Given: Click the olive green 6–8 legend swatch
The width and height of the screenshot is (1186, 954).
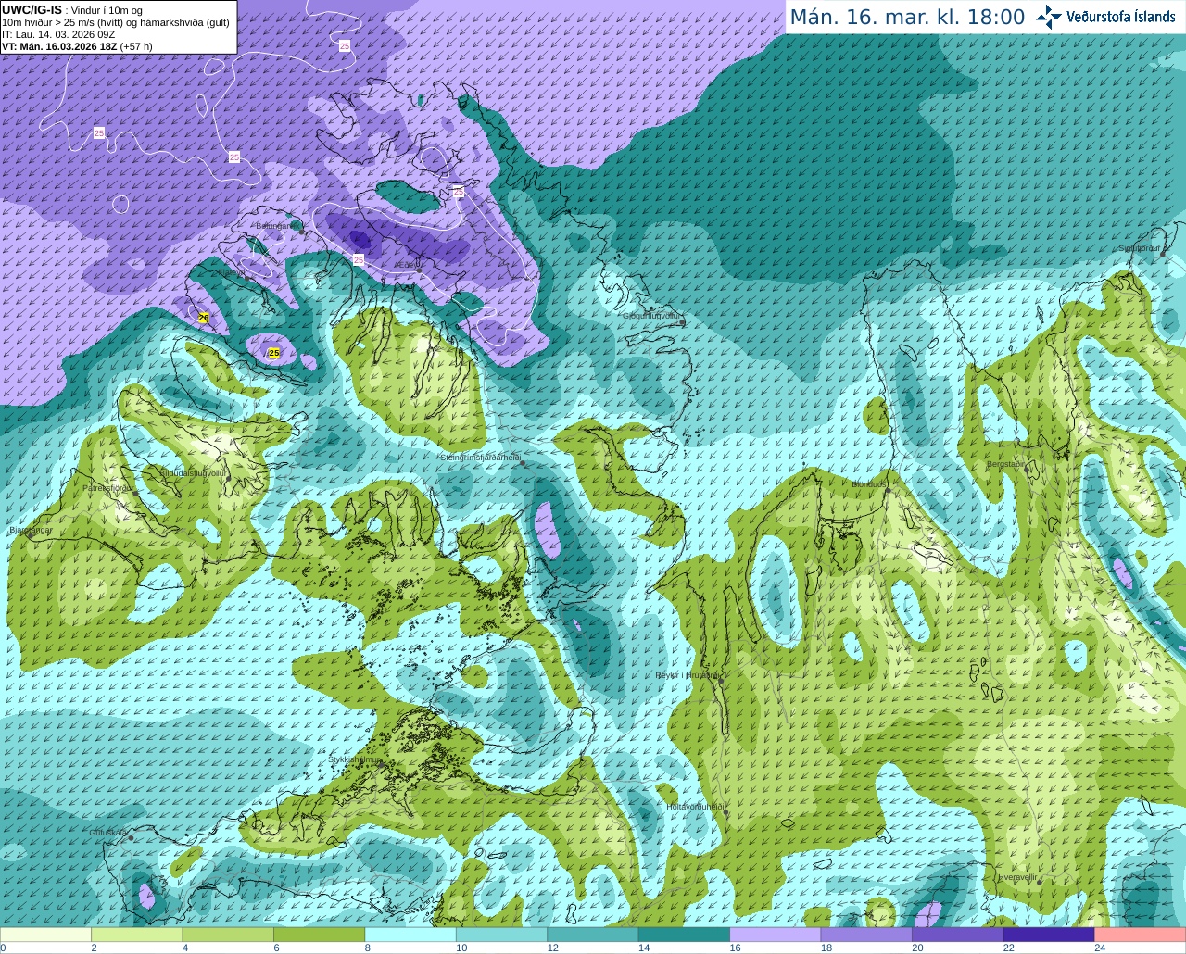Looking at the screenshot, I should point(321,935).
